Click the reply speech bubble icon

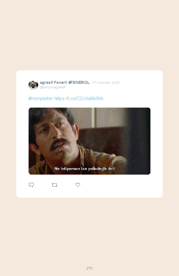(x=31, y=185)
